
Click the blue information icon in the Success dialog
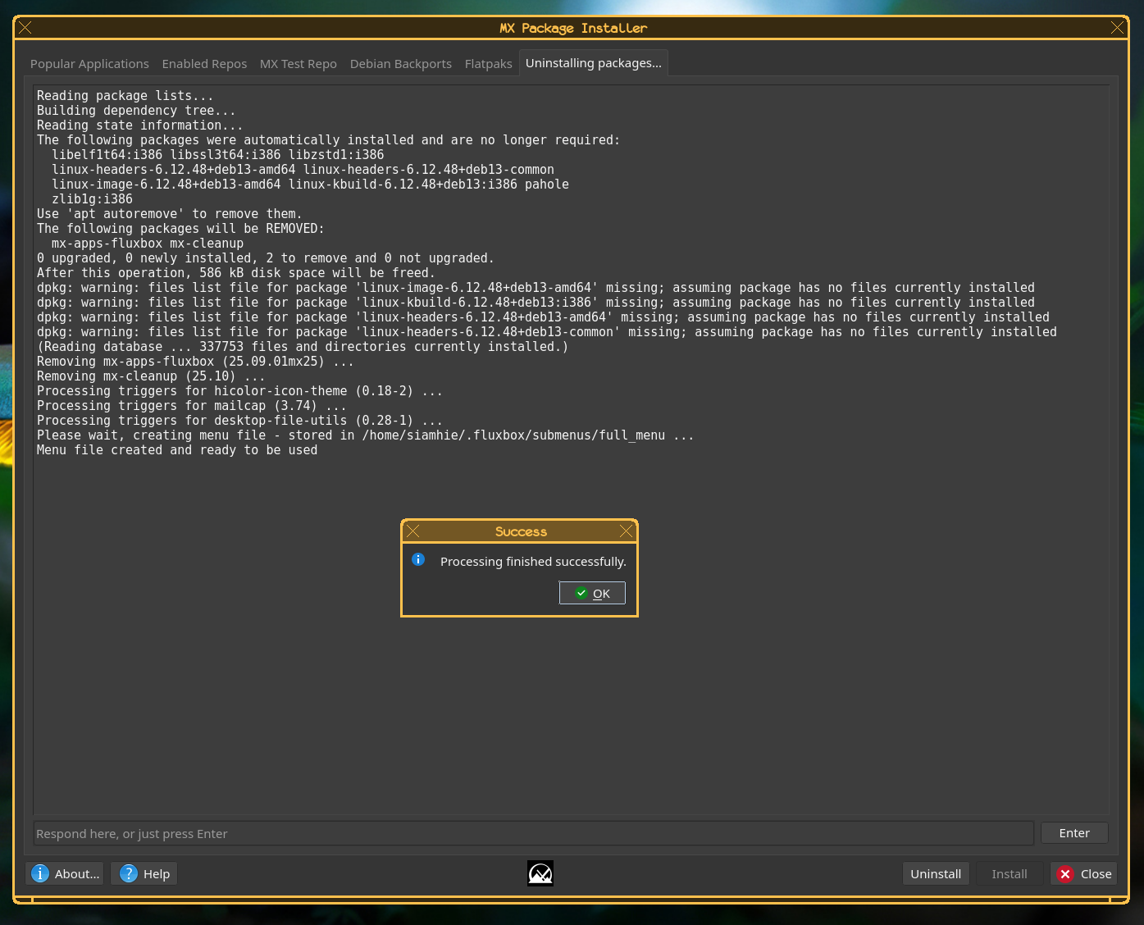(x=418, y=559)
